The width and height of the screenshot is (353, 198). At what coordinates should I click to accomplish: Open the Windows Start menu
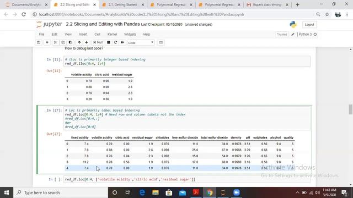coord(7,193)
